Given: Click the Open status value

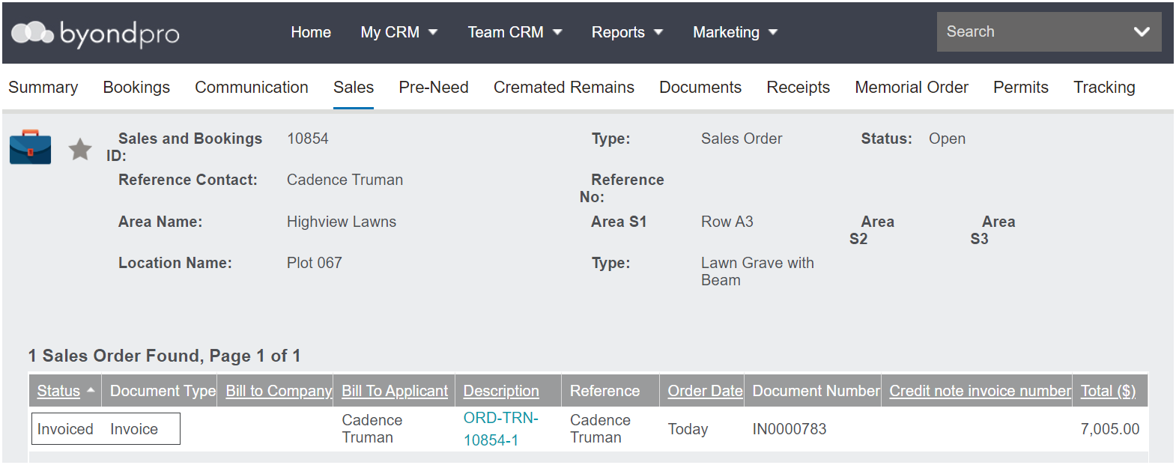Looking at the screenshot, I should pyautogui.click(x=947, y=139).
